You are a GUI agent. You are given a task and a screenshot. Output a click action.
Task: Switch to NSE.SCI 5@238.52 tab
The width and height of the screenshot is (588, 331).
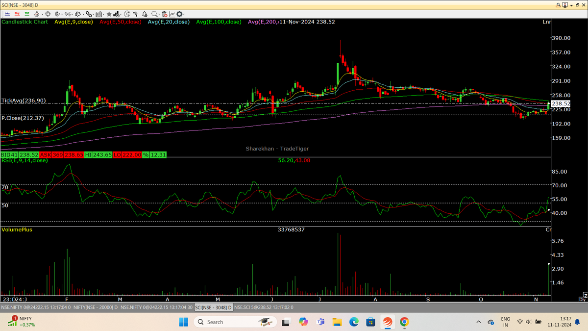(x=263, y=307)
